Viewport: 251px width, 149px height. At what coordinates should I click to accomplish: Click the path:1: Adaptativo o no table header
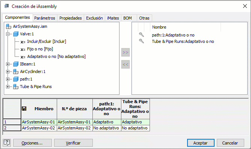[107, 109]
